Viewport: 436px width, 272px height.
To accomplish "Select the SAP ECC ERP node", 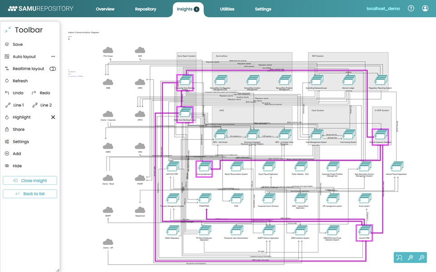I will point(173,167).
